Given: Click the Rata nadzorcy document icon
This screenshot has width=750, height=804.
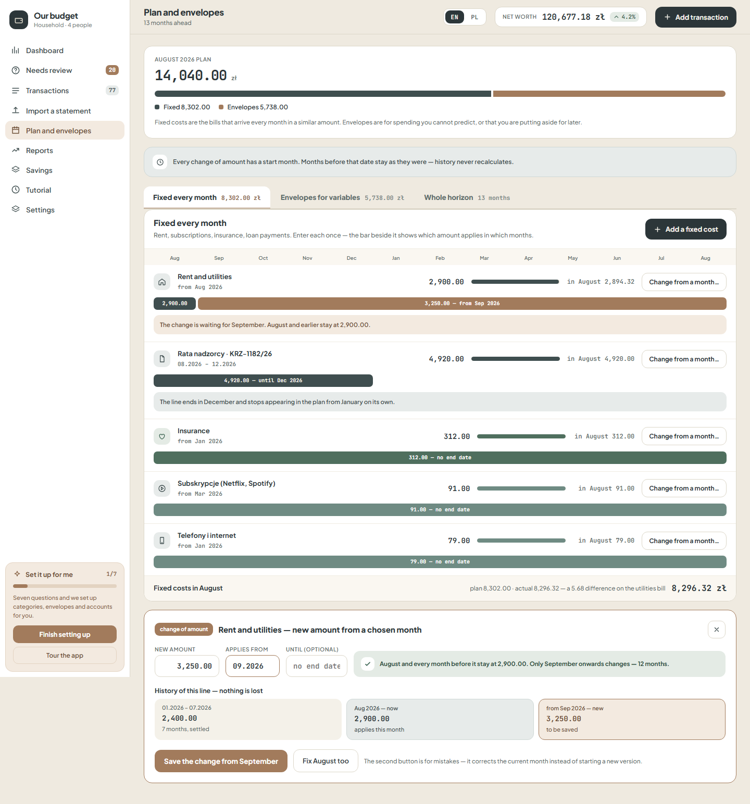Looking at the screenshot, I should (x=162, y=359).
